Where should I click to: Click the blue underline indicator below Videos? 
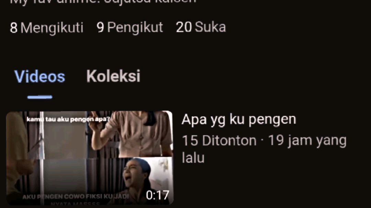(x=40, y=97)
